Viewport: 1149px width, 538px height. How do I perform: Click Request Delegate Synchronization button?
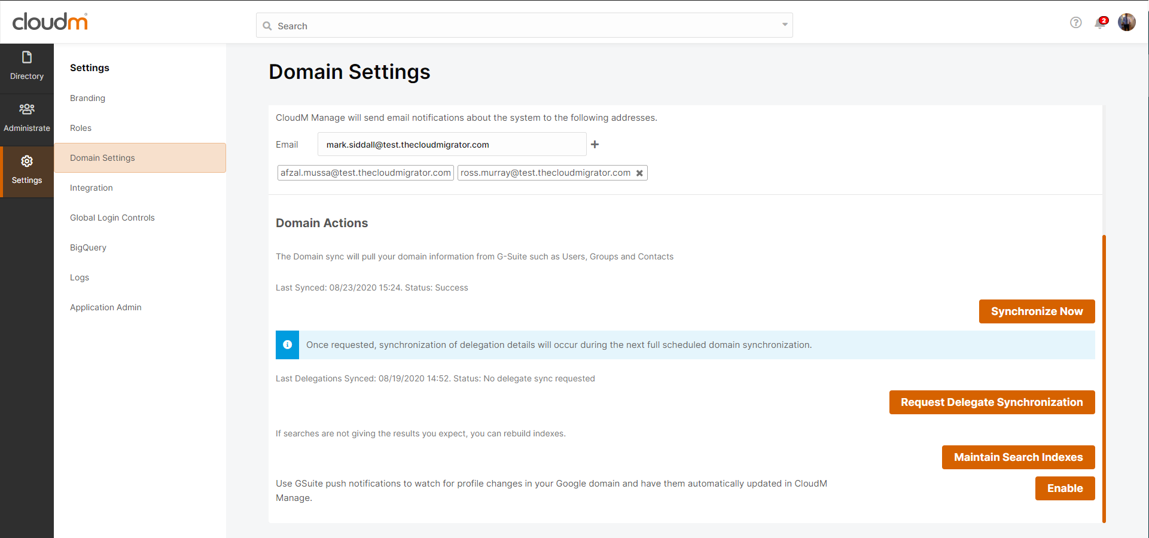coord(992,402)
